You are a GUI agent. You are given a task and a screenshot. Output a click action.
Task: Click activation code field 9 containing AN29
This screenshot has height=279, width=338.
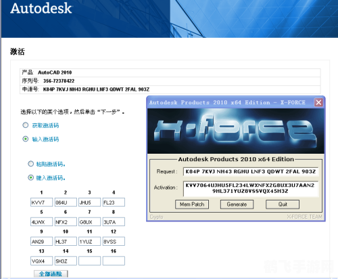click(x=41, y=241)
